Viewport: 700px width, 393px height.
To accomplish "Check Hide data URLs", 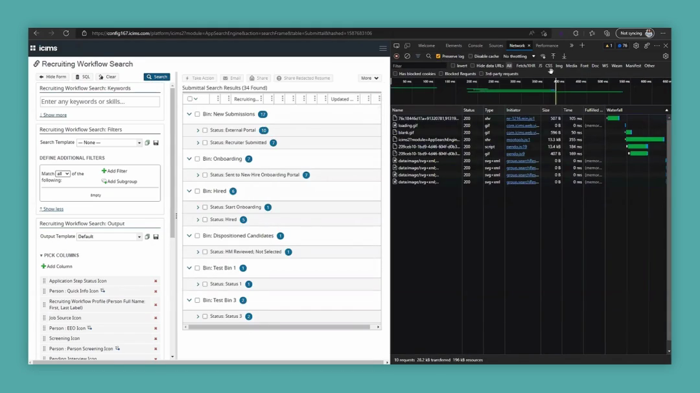I will point(472,65).
